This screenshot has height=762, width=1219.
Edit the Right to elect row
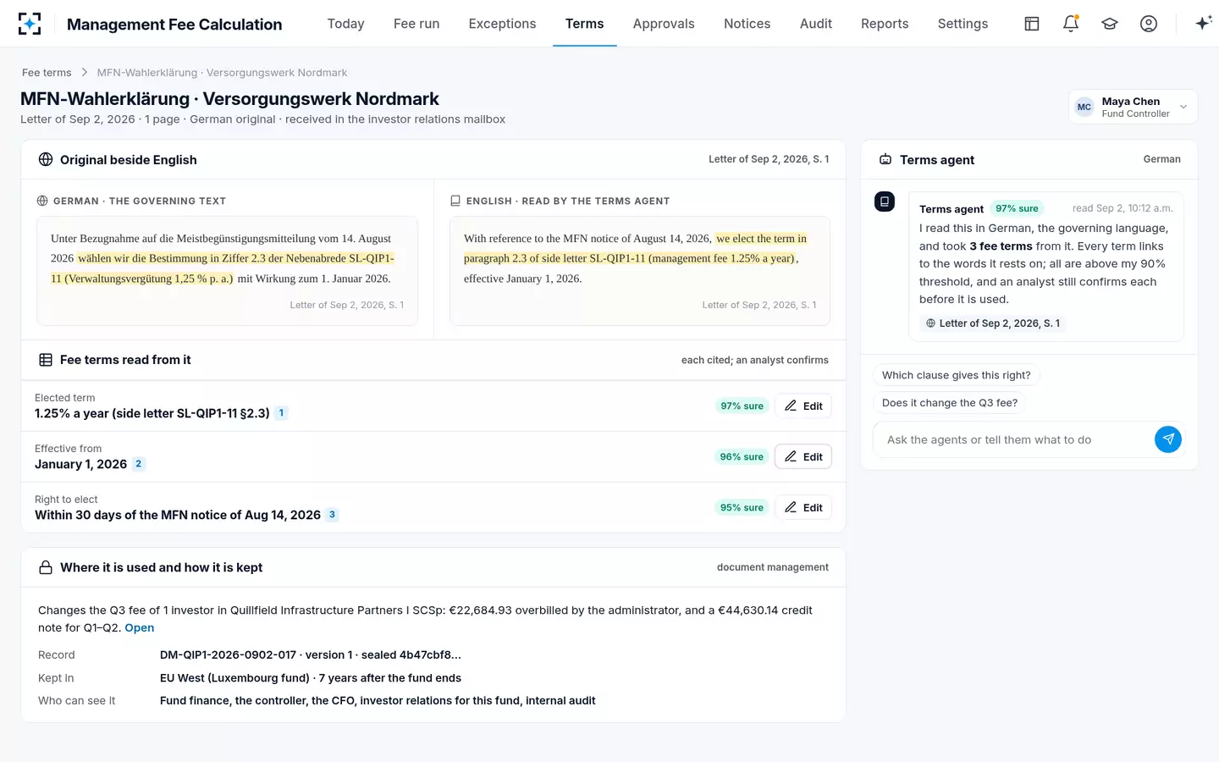point(803,507)
